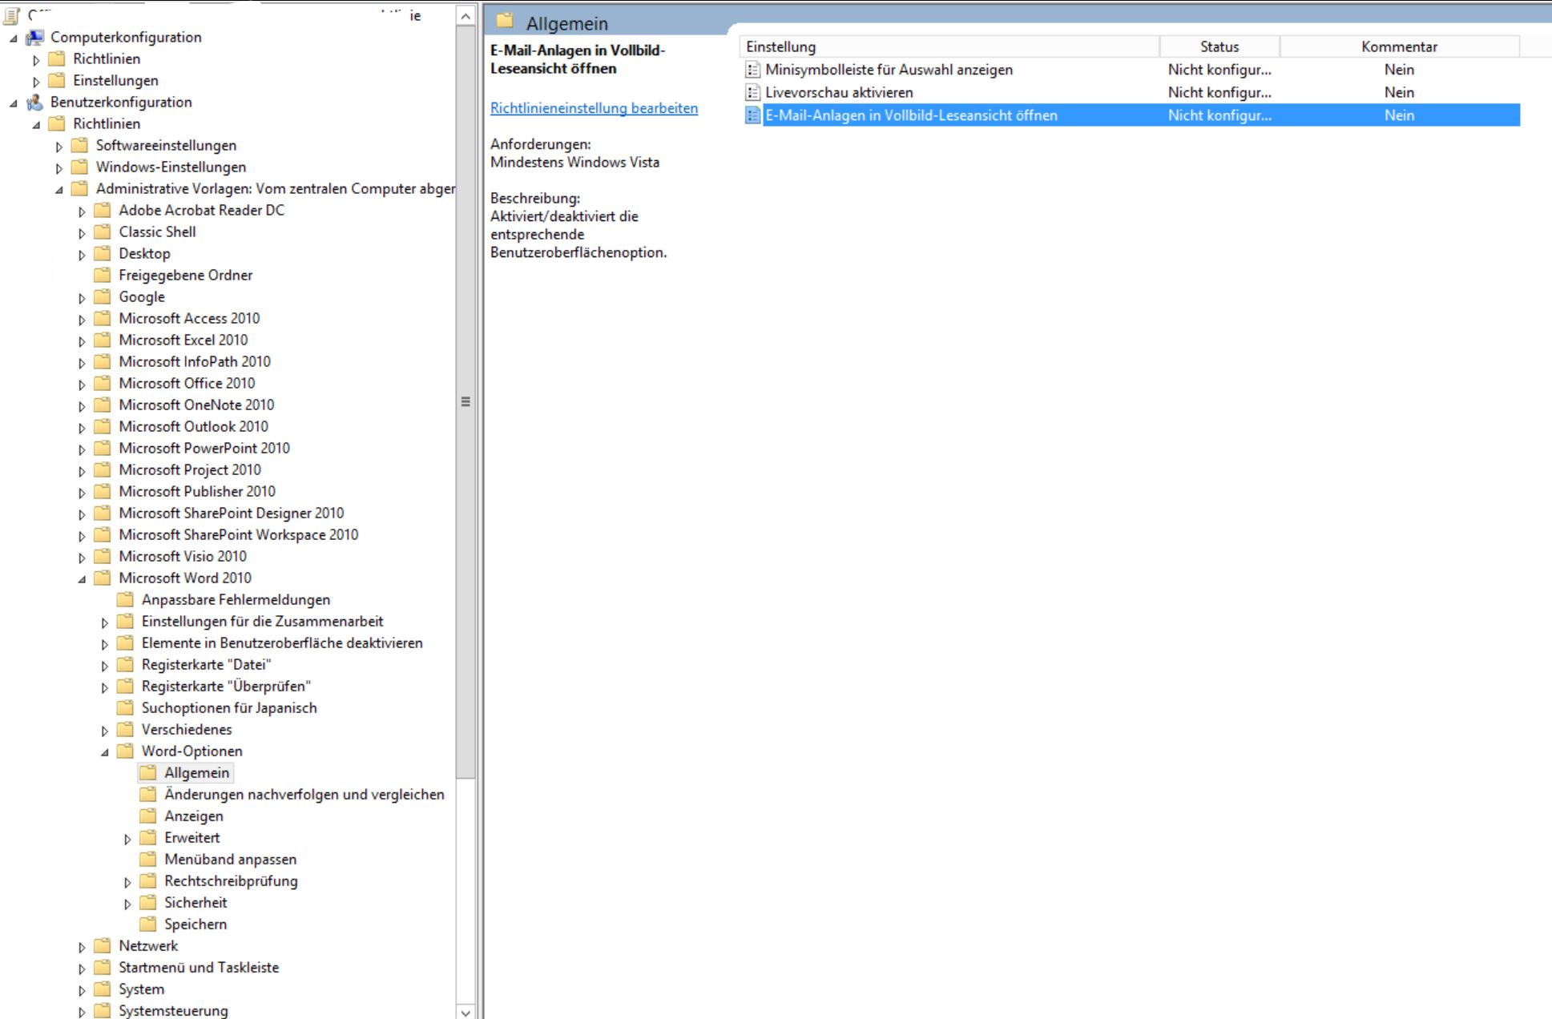
Task: Collapse the Microsoft Word 2010 node
Action: (82, 579)
